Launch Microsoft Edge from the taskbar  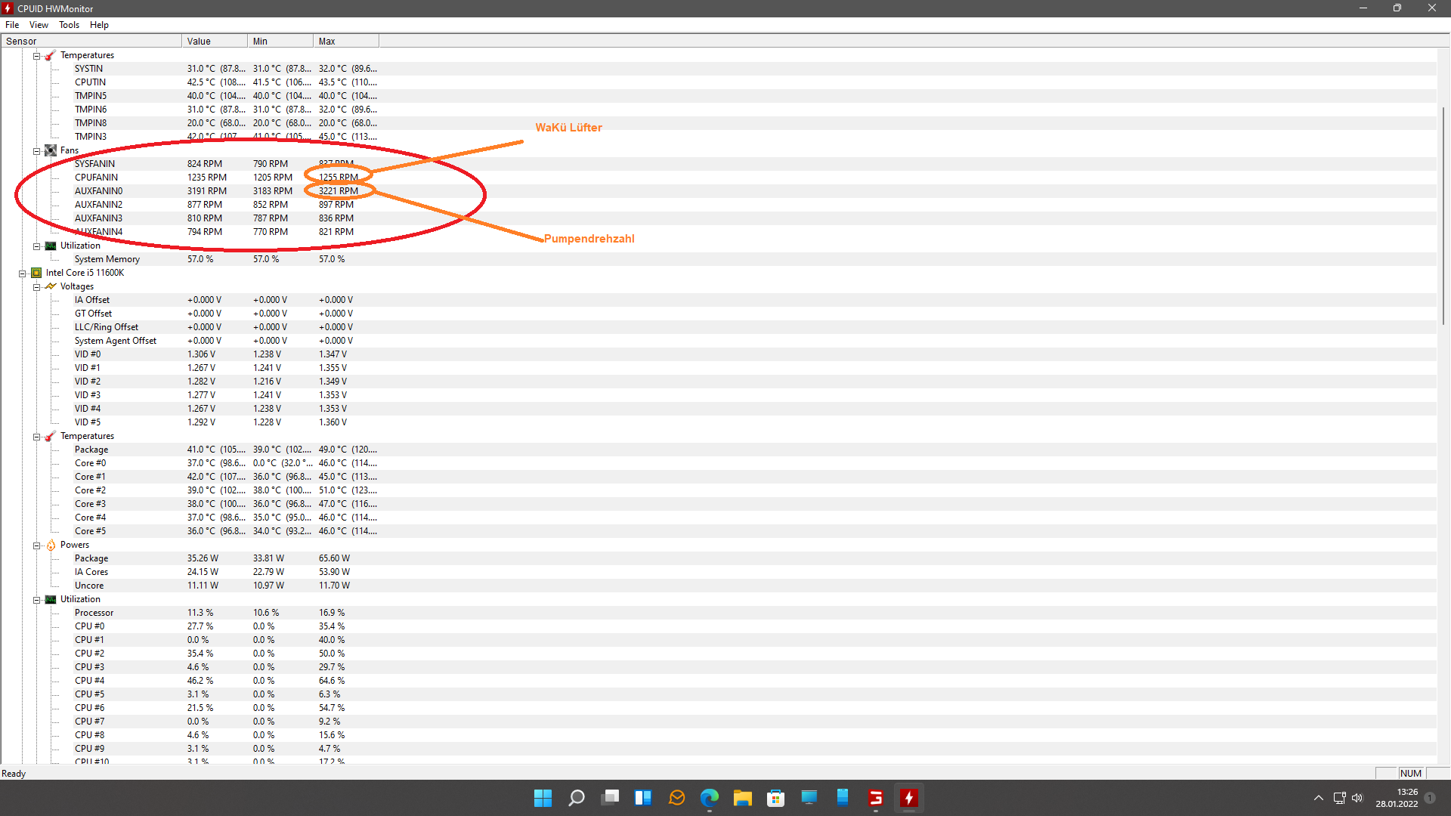(x=710, y=798)
